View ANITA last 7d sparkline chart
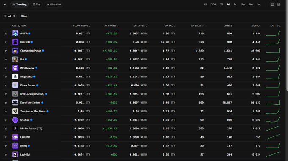This screenshot has width=288, height=161. click(x=273, y=33)
